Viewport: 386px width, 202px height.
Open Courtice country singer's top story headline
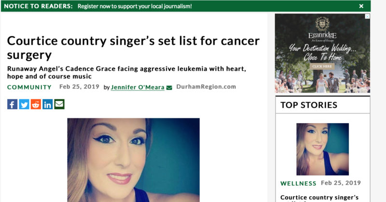pyautogui.click(x=319, y=198)
